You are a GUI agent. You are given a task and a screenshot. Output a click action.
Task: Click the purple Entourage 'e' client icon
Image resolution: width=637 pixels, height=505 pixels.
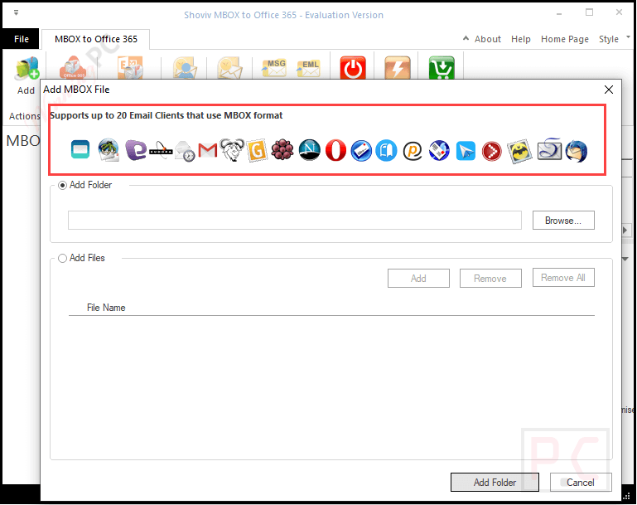[x=135, y=150]
